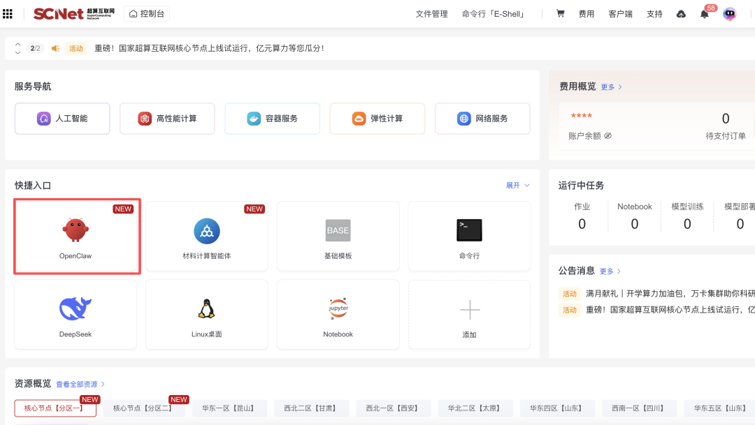Click the shopping cart icon

560,13
